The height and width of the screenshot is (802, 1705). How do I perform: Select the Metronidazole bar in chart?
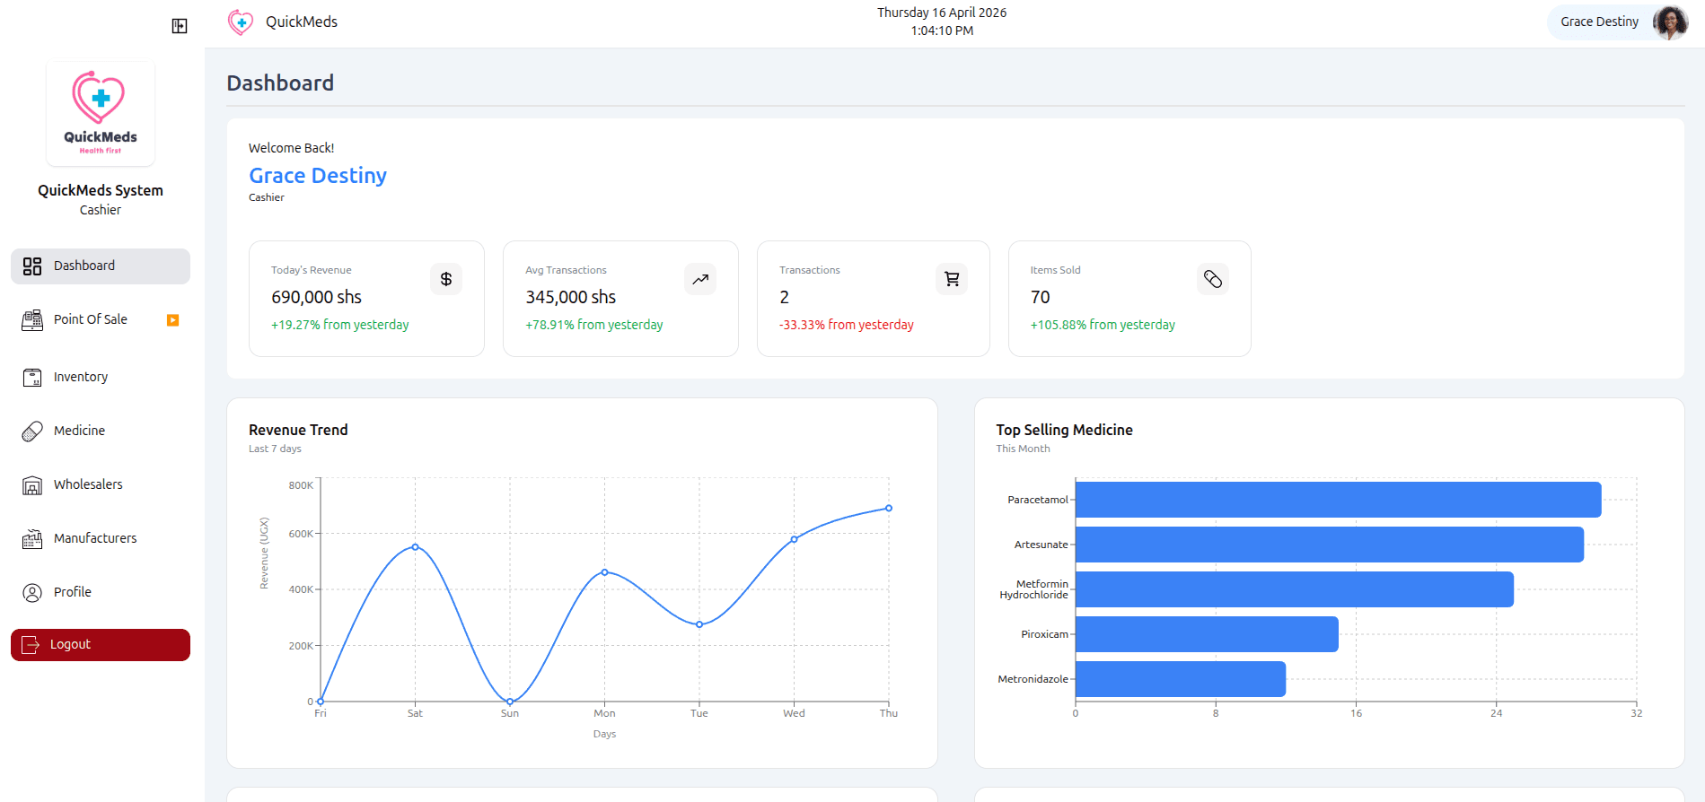[x=1181, y=679]
